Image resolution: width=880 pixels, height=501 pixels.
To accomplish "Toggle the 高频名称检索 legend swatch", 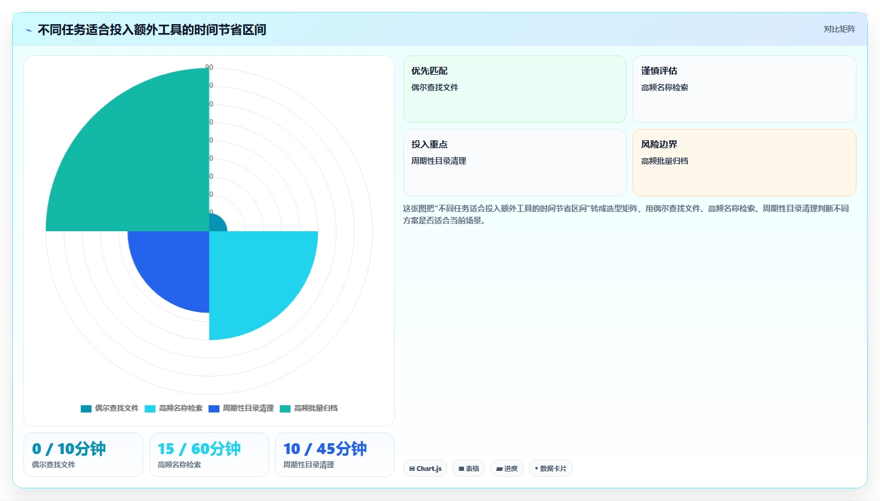I will point(150,408).
